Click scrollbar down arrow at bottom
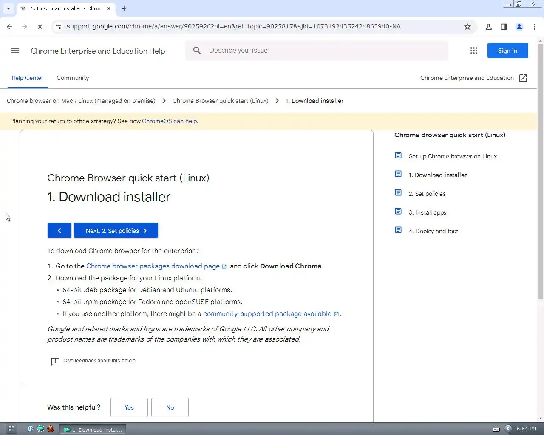Viewport: 544px width, 435px height. pyautogui.click(x=540, y=418)
